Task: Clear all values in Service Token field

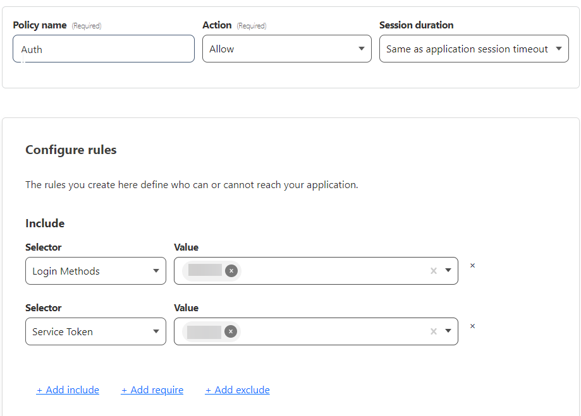Action: pos(434,331)
